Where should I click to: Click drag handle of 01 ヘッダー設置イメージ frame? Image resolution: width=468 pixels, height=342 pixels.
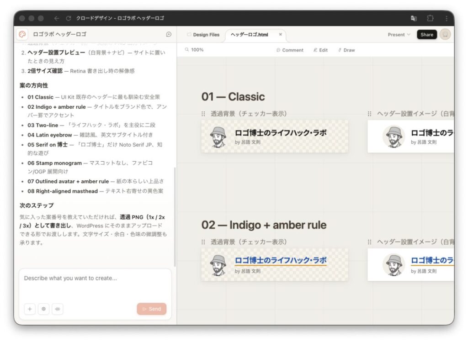(369, 114)
